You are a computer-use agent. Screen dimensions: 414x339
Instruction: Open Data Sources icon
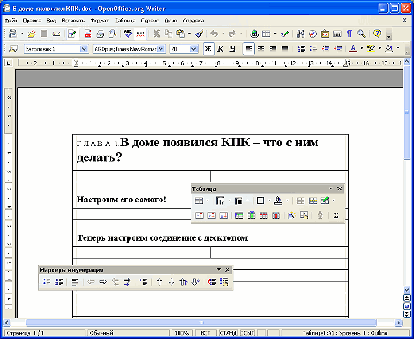[337, 34]
